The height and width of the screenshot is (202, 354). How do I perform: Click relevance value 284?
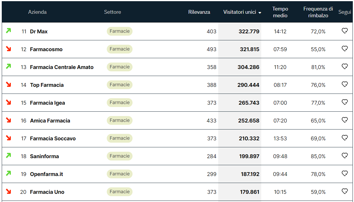[x=212, y=156]
